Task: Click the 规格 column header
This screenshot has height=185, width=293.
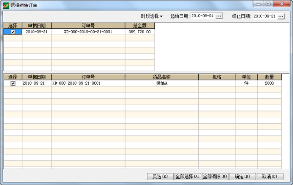Action: [x=217, y=77]
